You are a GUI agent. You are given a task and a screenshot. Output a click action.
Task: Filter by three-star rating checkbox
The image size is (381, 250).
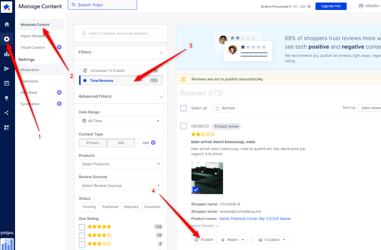[82, 244]
